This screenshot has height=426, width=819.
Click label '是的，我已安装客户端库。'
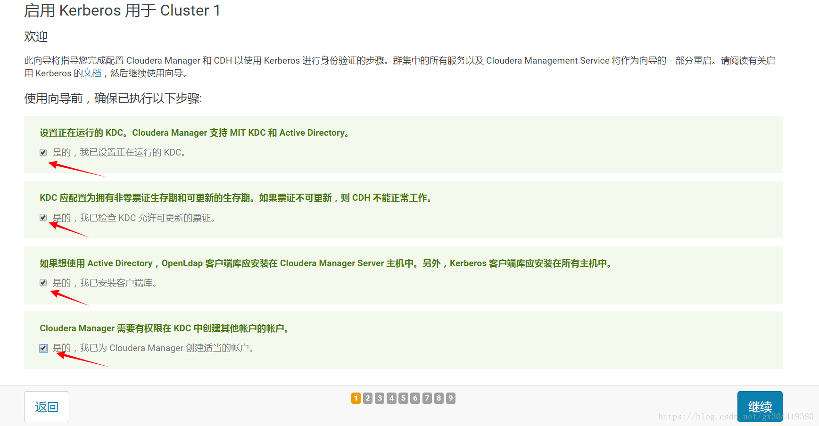[105, 283]
